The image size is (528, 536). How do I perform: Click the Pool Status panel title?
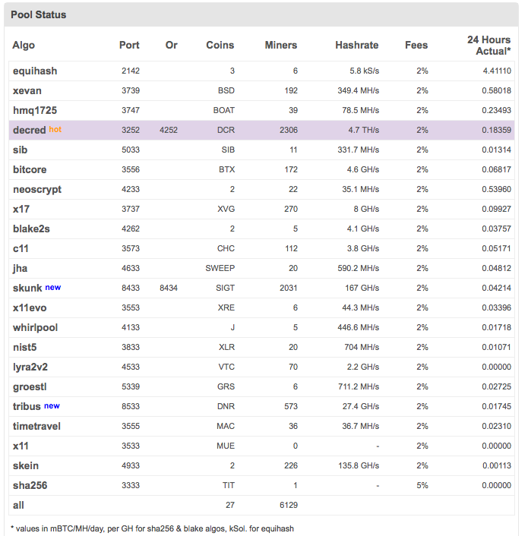click(39, 14)
